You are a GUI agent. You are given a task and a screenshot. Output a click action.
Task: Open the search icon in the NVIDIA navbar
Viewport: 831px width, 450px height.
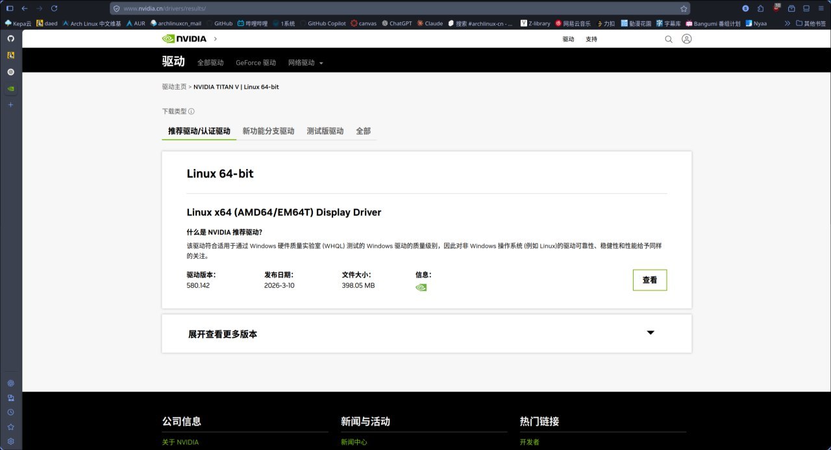click(669, 39)
